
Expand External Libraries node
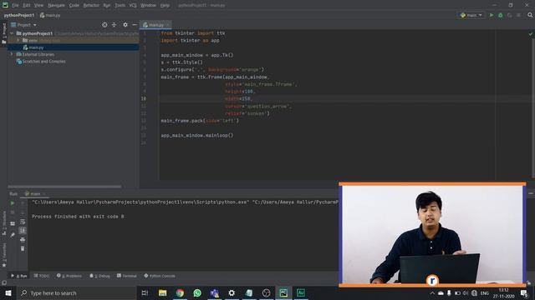(12, 54)
